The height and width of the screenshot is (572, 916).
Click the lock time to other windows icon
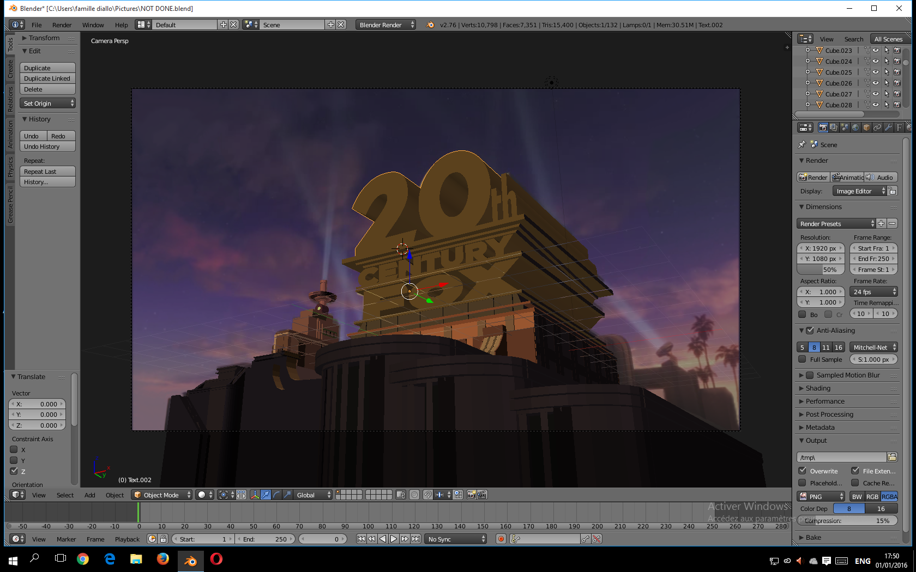[x=163, y=539]
